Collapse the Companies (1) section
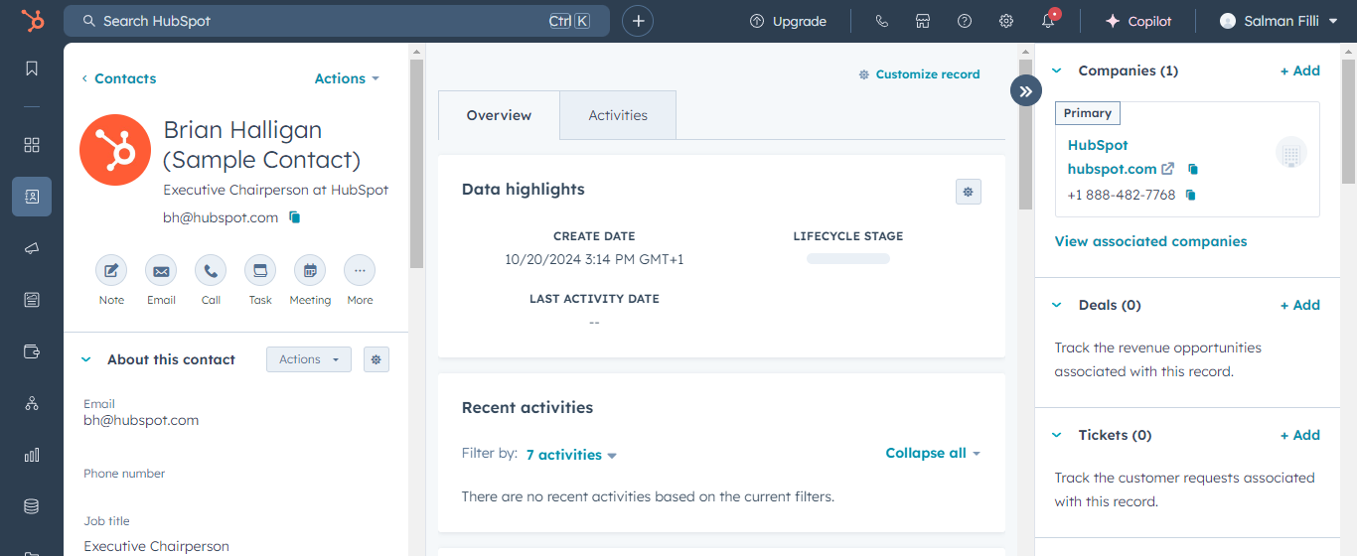 tap(1057, 70)
